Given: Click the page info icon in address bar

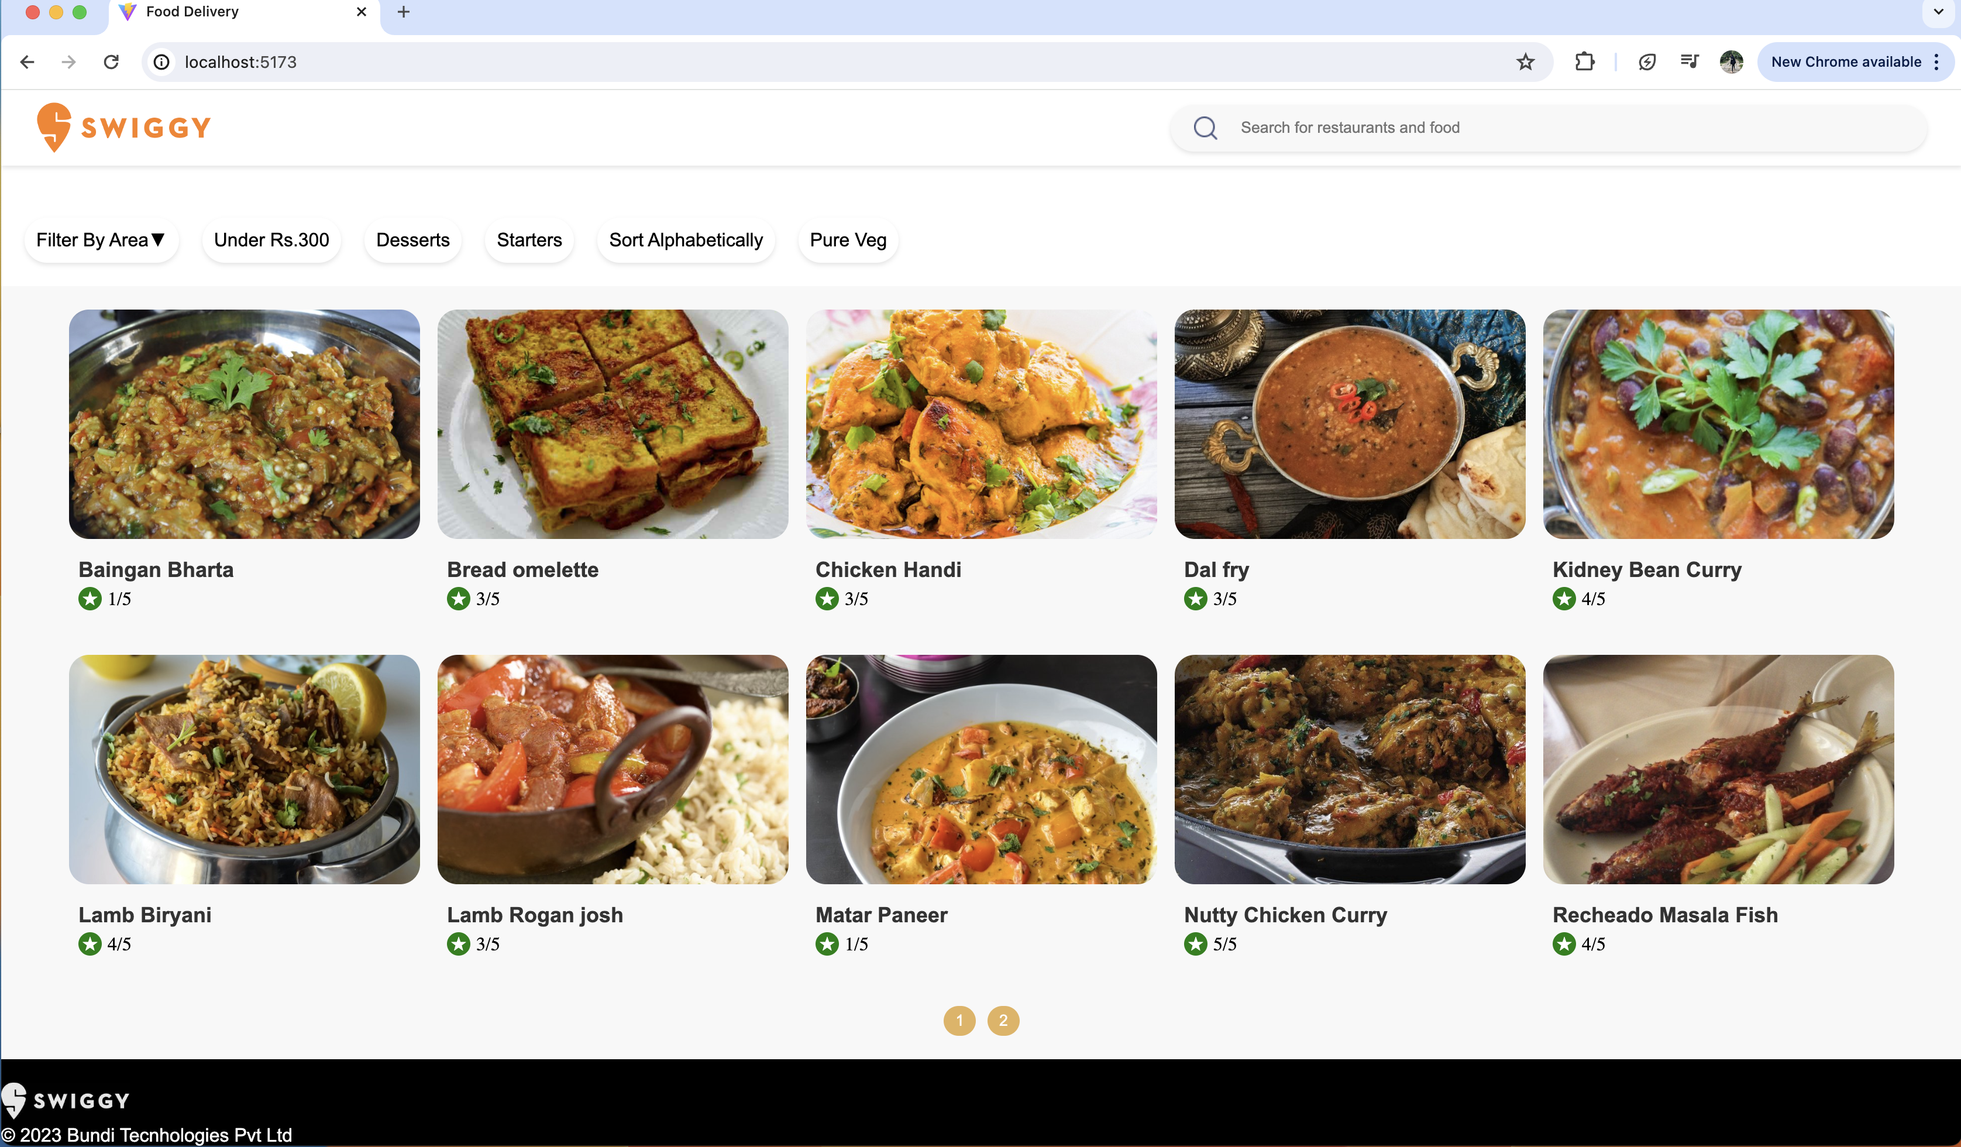Looking at the screenshot, I should (x=161, y=62).
